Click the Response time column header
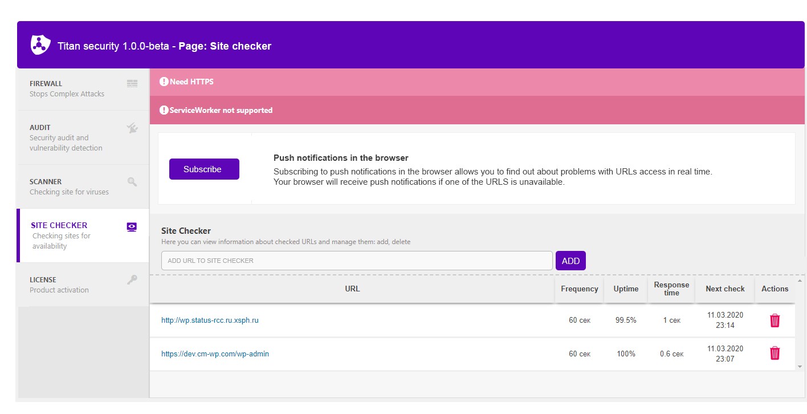807x414 pixels. tap(671, 289)
